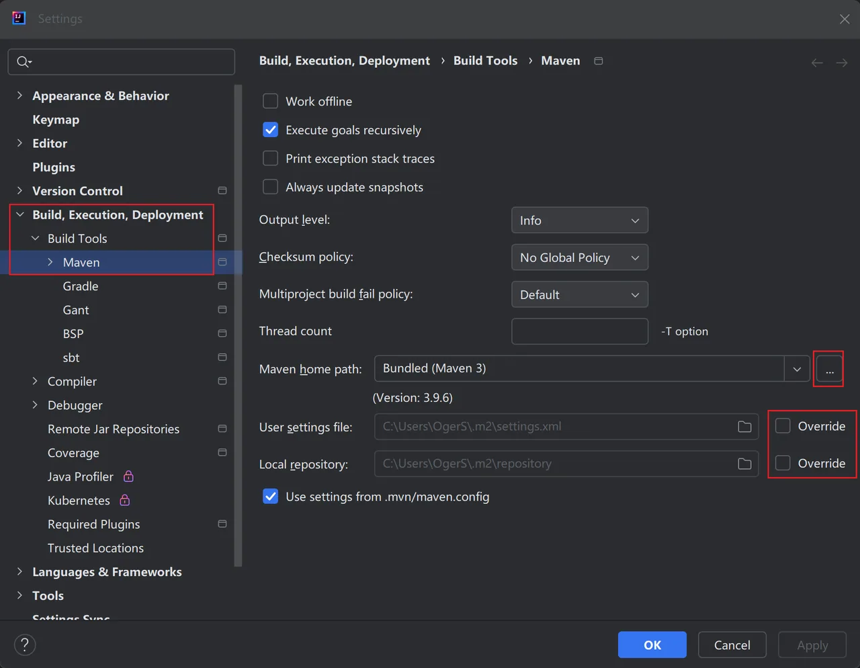860x668 pixels.
Task: Click project-level icon beside Required Plugins
Action: tap(222, 524)
